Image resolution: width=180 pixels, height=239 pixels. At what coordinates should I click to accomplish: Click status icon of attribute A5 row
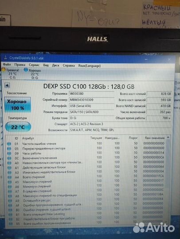pos(10,182)
